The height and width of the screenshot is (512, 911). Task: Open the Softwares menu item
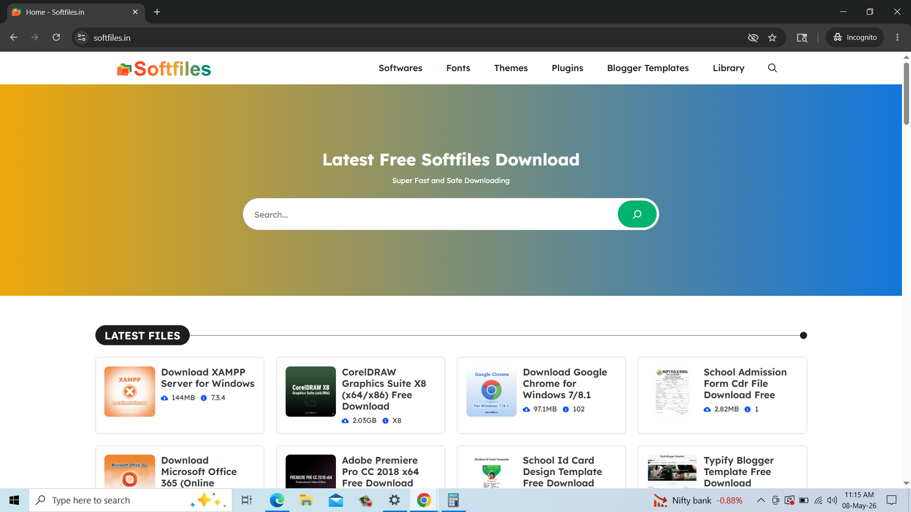(x=400, y=68)
